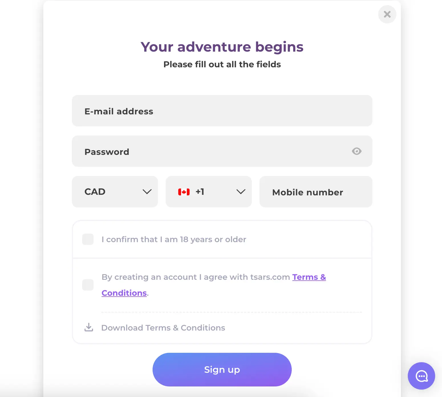442x397 pixels.
Task: Expand the CAD currency dropdown
Action: click(x=115, y=192)
